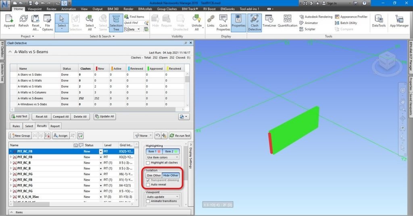Toggle the Selection Tree ribbon button
The image size is (413, 216).
(x=116, y=23)
